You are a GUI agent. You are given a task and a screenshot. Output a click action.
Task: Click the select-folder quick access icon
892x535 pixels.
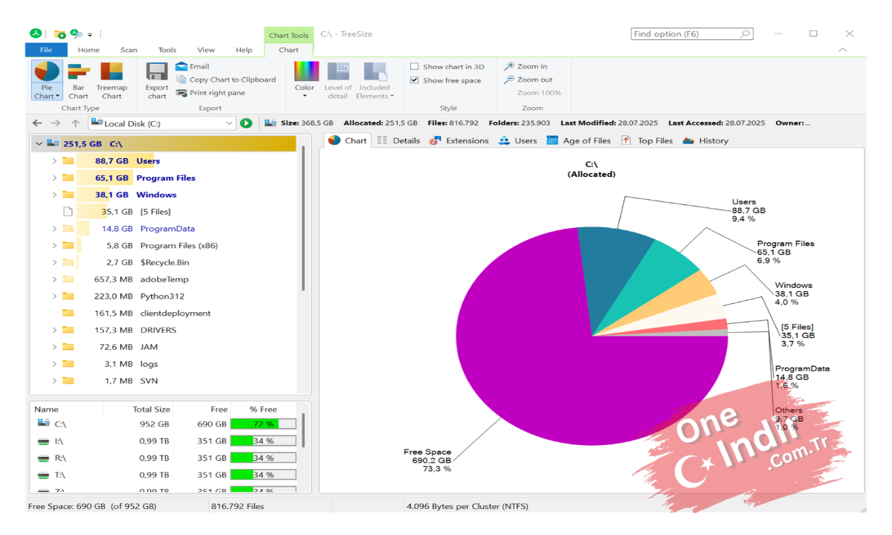click(x=59, y=34)
